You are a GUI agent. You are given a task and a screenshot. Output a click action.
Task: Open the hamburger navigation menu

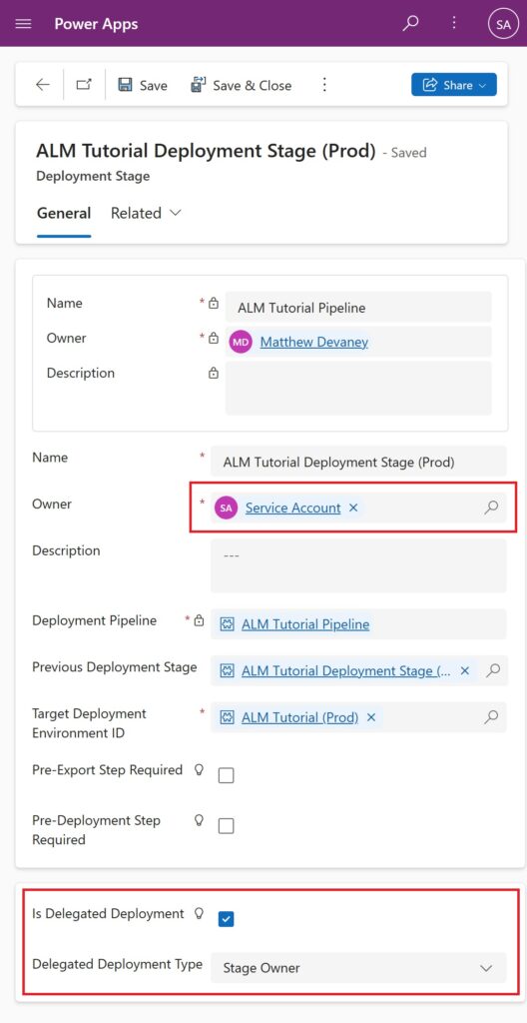tap(24, 24)
